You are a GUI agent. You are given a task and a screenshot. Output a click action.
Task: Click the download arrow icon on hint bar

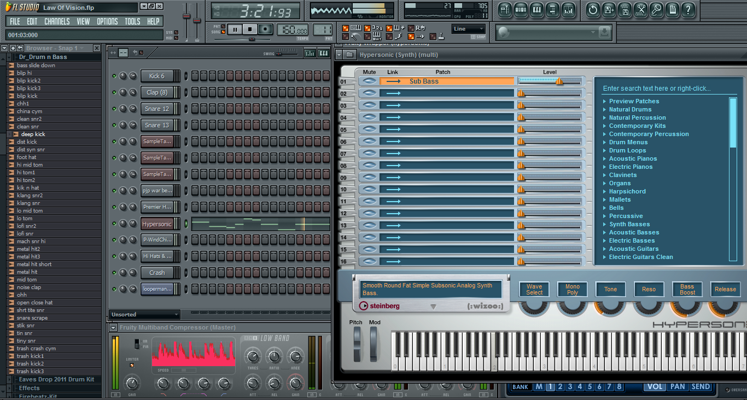pyautogui.click(x=604, y=33)
